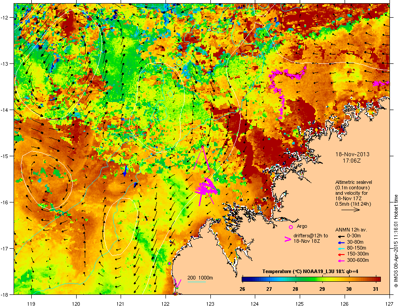Click the magenta Argo circle legend symbol
399x308 pixels.
click(x=291, y=227)
